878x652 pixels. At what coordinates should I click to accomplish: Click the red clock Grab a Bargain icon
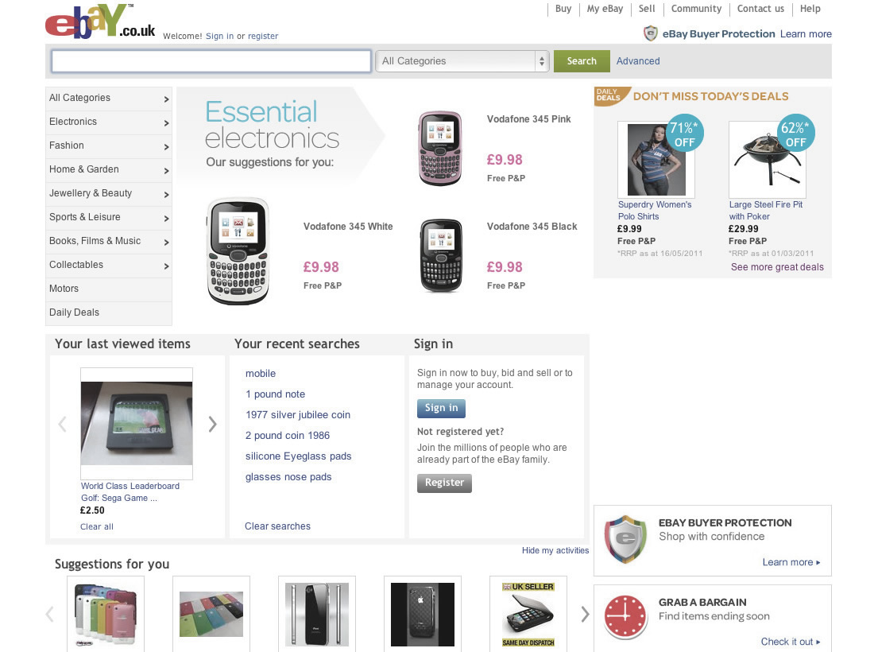tap(625, 616)
